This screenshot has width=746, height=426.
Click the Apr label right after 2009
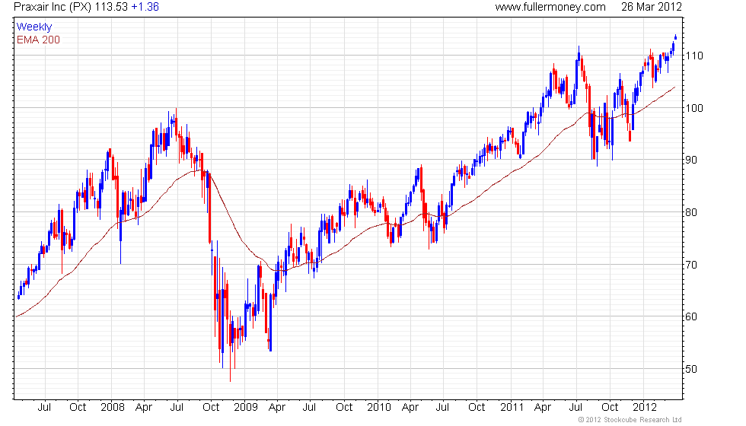point(277,407)
